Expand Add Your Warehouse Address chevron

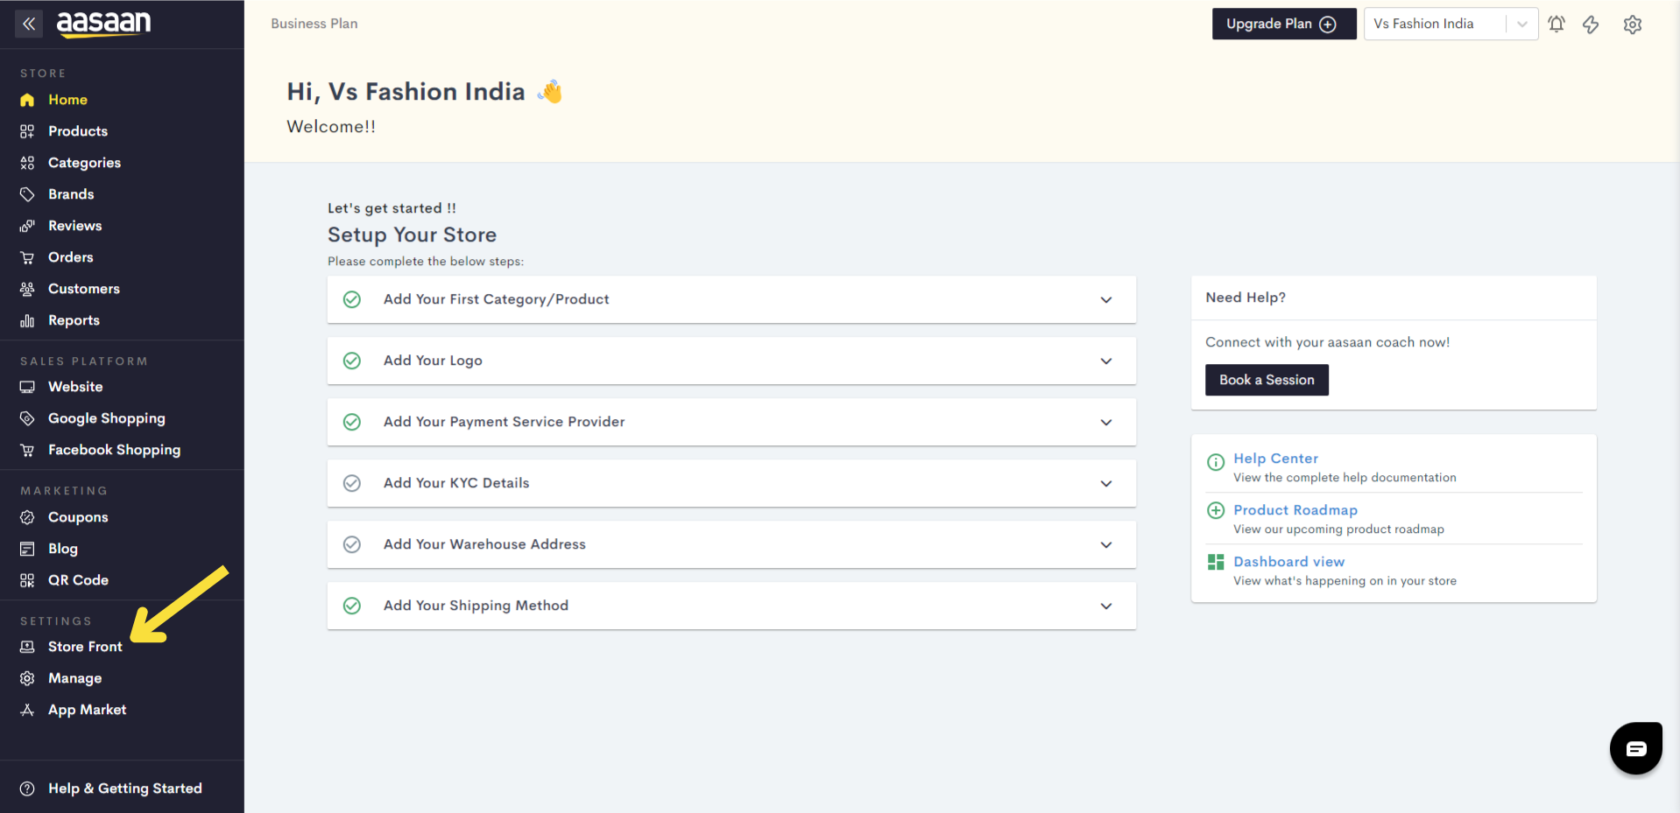pos(1106,544)
